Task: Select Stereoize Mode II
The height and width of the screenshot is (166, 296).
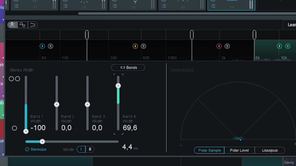Action: [90, 149]
